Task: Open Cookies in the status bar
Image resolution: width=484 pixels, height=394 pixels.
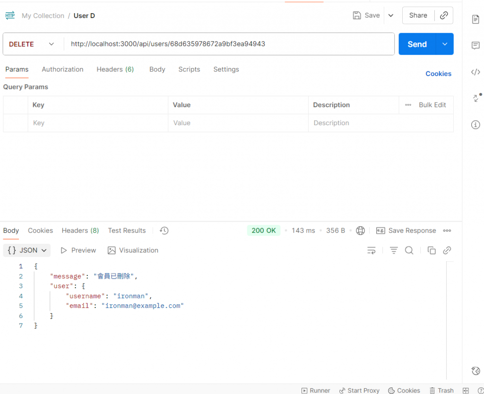Action: tap(404, 391)
